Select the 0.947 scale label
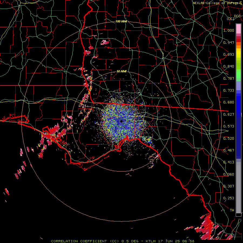243x243 pixels. click(x=229, y=42)
